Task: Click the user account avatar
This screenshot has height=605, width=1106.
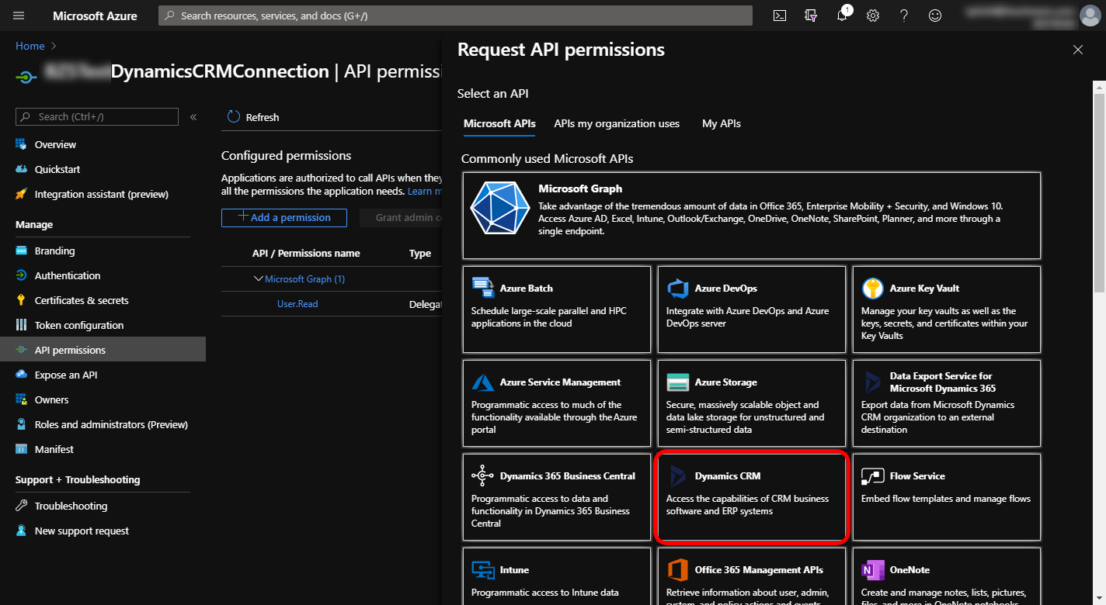Action: click(1090, 16)
